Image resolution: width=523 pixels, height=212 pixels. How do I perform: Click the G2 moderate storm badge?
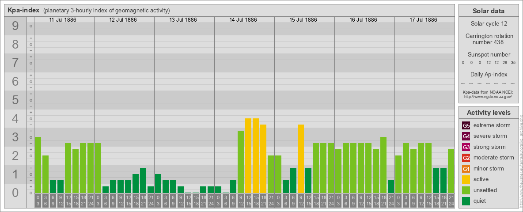coord(466,158)
